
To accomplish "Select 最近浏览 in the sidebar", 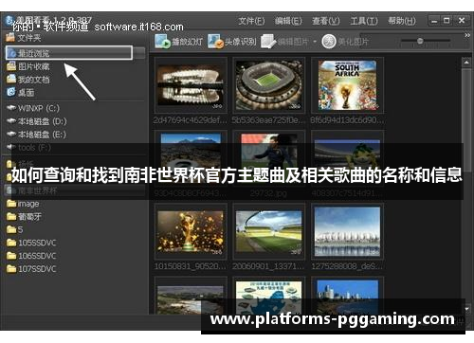I will (x=69, y=53).
